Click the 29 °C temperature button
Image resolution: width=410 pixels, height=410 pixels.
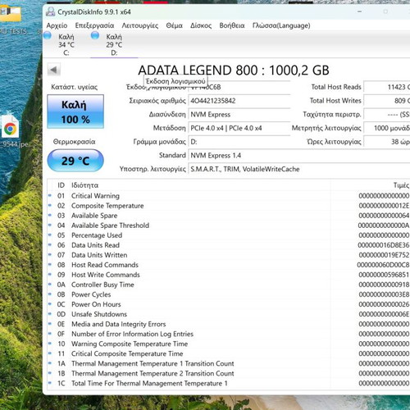[x=75, y=161]
